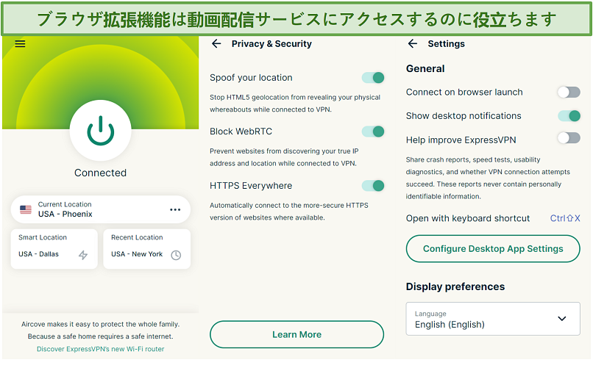This screenshot has height=368, width=593.
Task: Click Open with keyboard shortcut label
Action: click(468, 218)
